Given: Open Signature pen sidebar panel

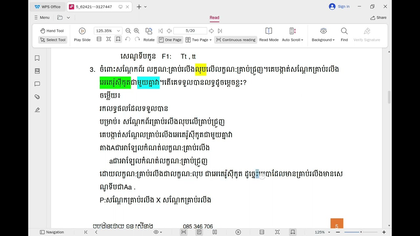Looking at the screenshot, I should pyautogui.click(x=37, y=110).
